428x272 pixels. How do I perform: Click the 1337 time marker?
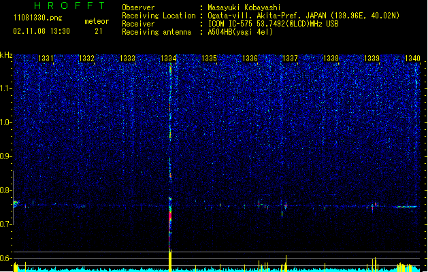pyautogui.click(x=290, y=58)
